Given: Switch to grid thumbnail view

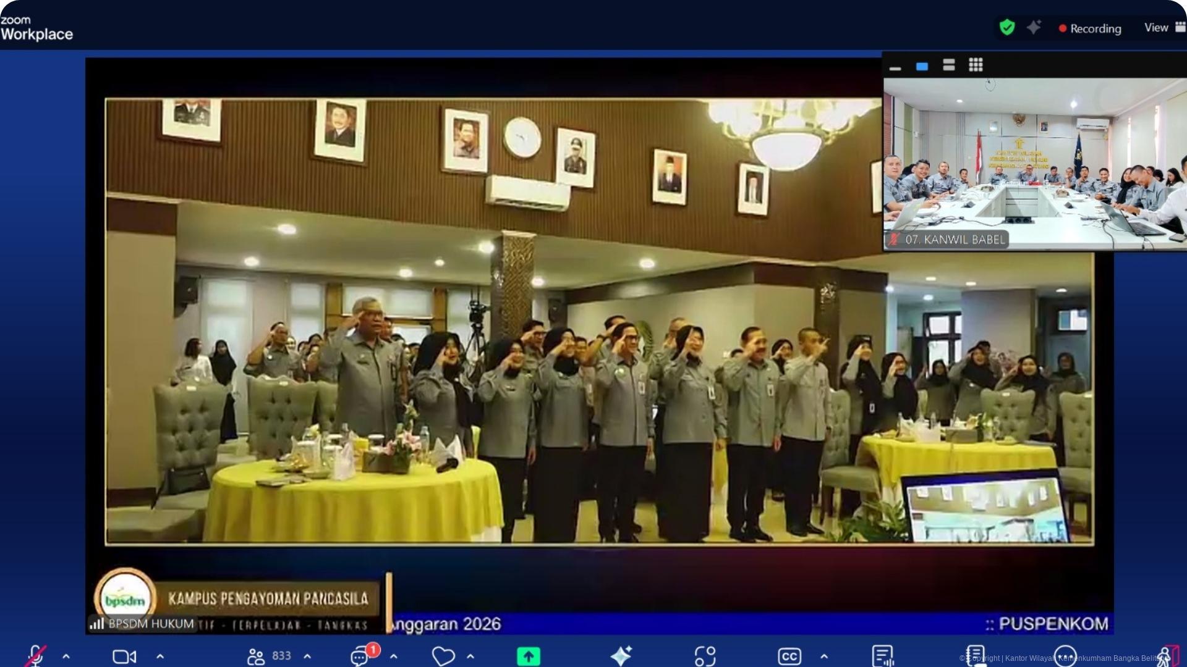Looking at the screenshot, I should (976, 65).
